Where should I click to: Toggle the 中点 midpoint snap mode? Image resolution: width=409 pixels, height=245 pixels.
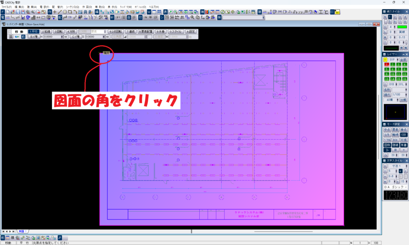pyautogui.click(x=387, y=130)
